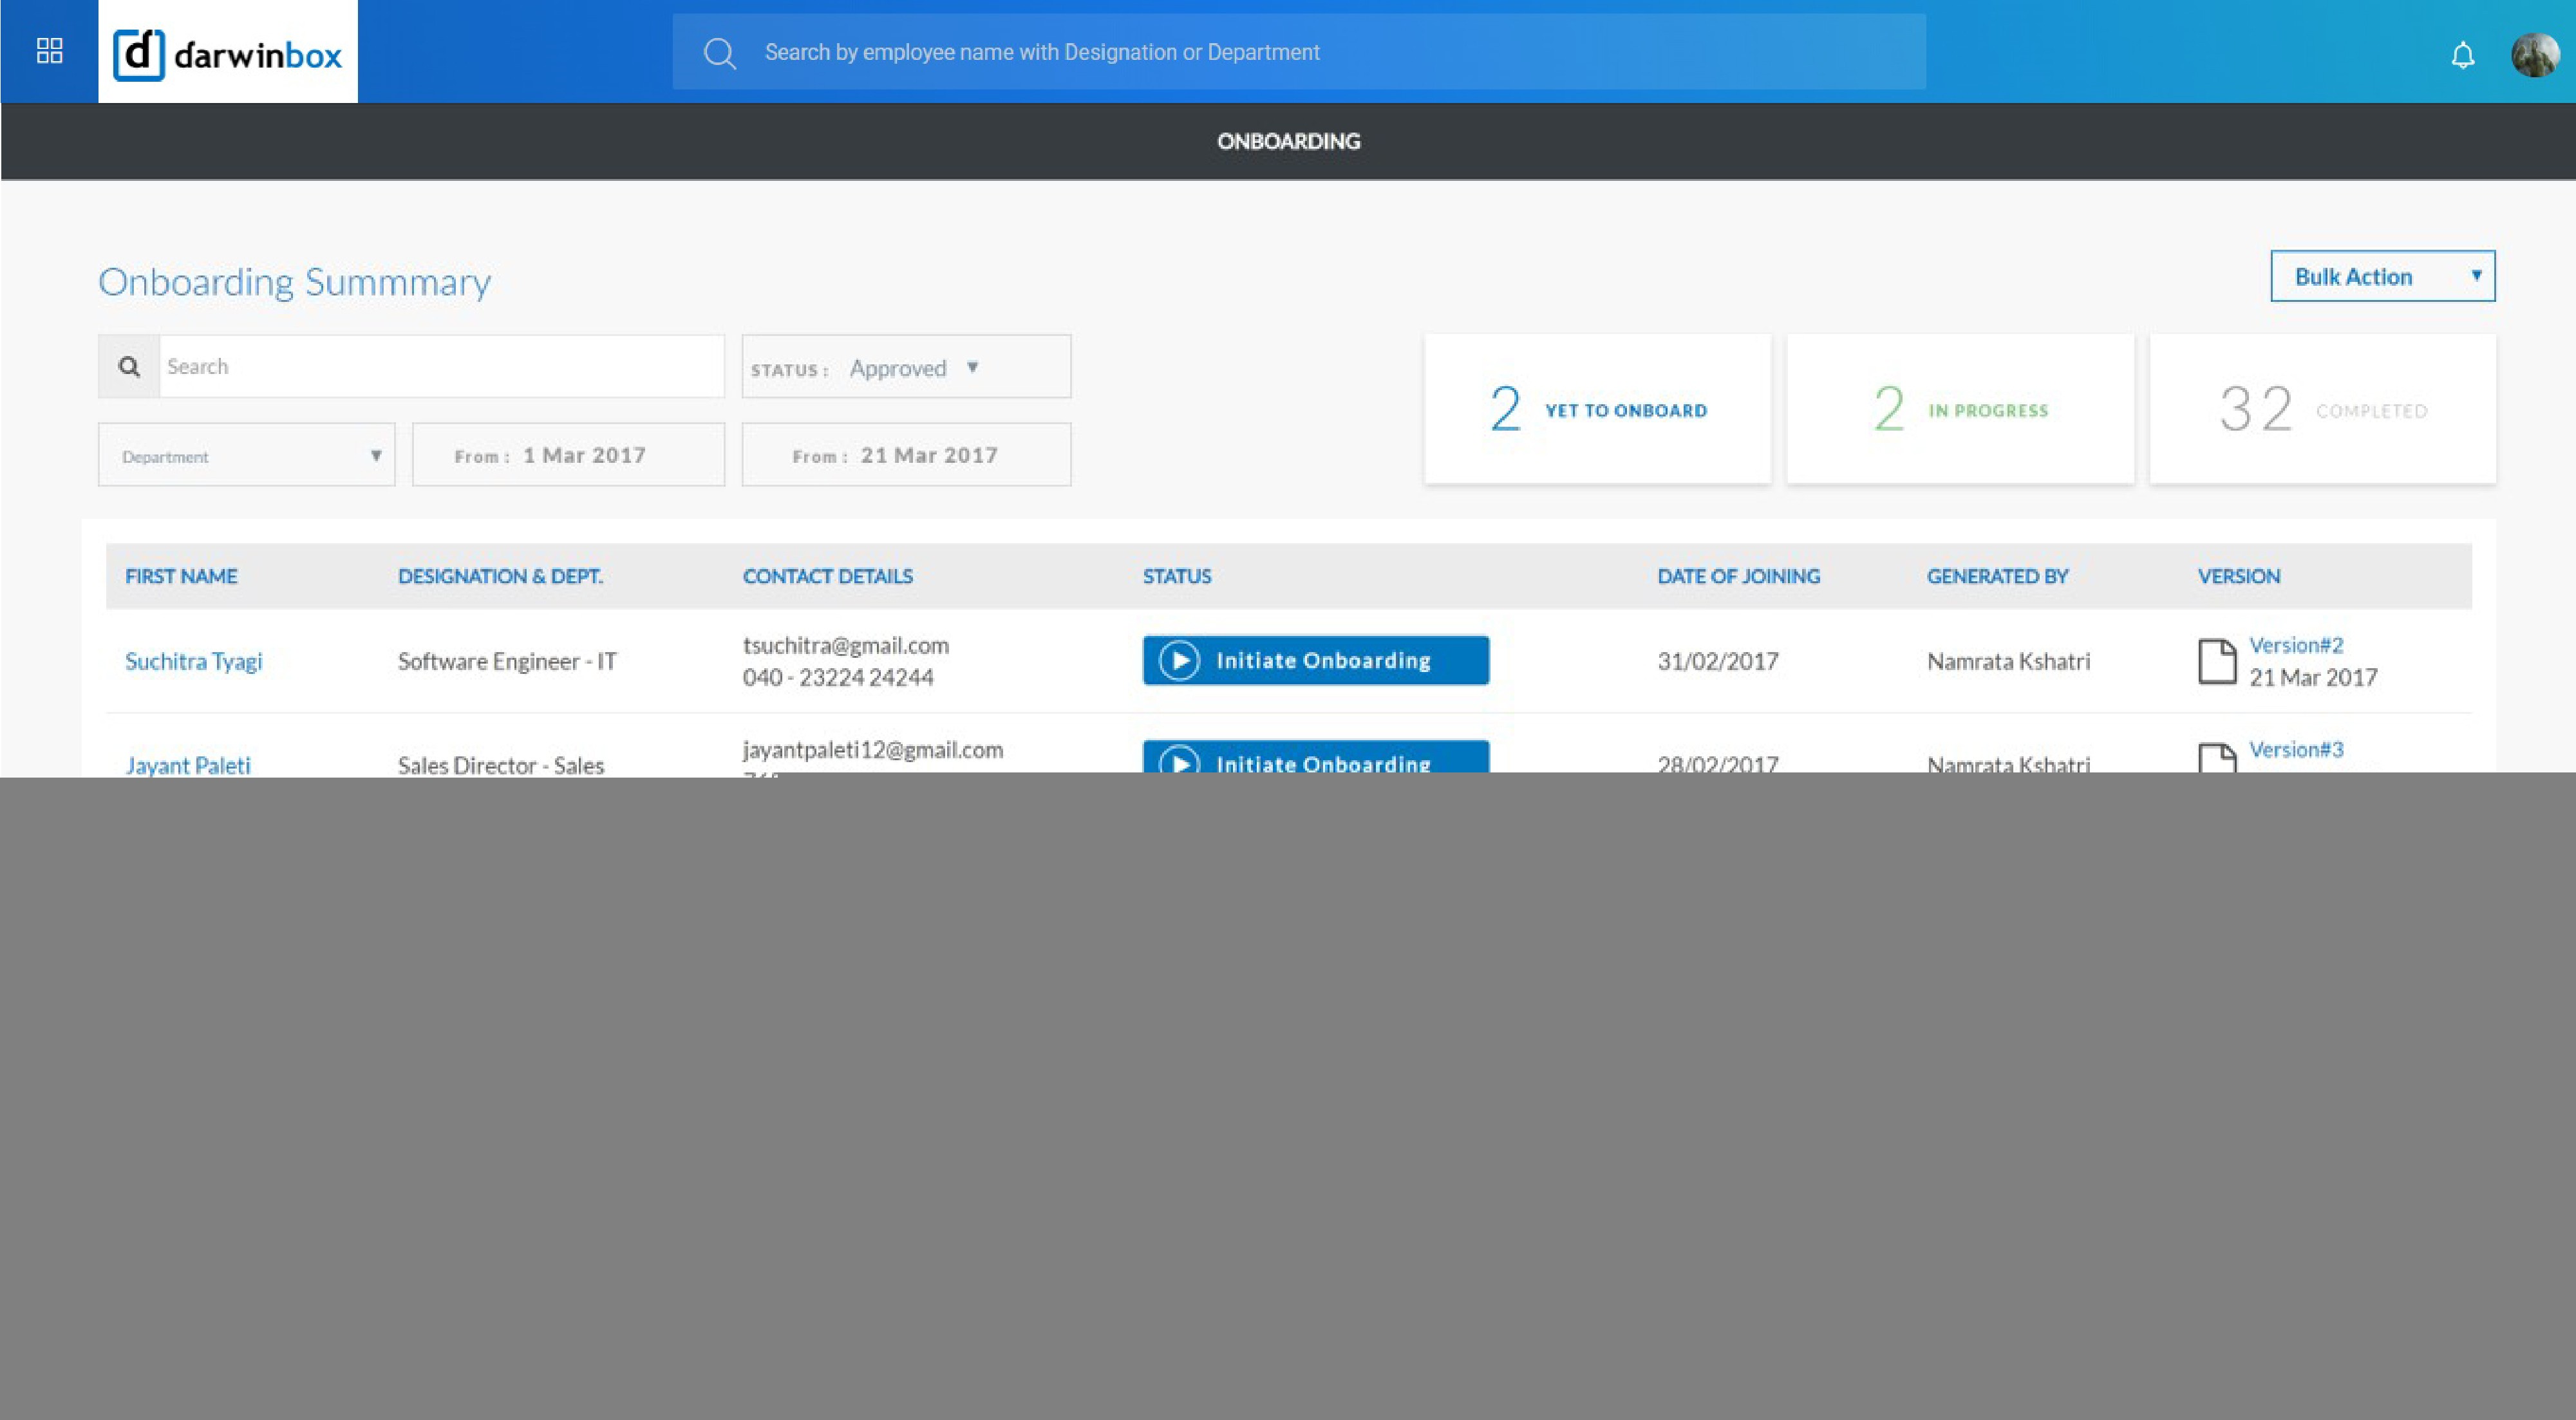Select the ONBOARDING tab
Screen dimensions: 2576x1420
pos(1288,141)
